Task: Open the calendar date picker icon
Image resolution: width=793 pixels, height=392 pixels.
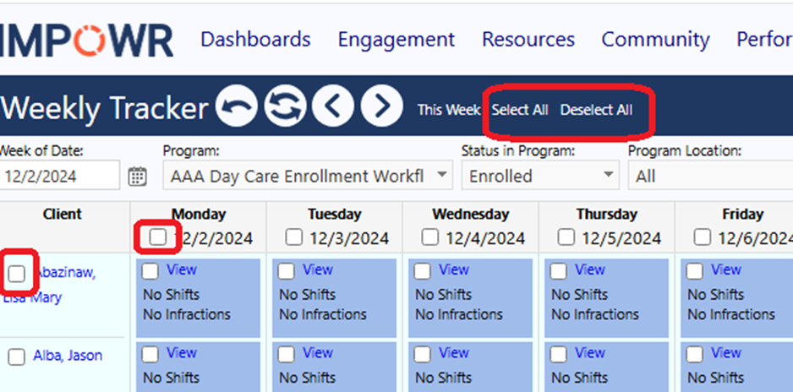Action: [x=137, y=177]
